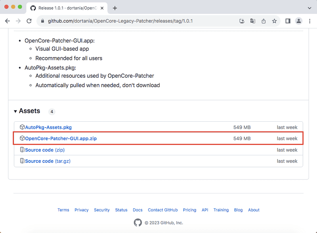
Task: Open the Chrome profile avatar
Action: click(x=299, y=21)
